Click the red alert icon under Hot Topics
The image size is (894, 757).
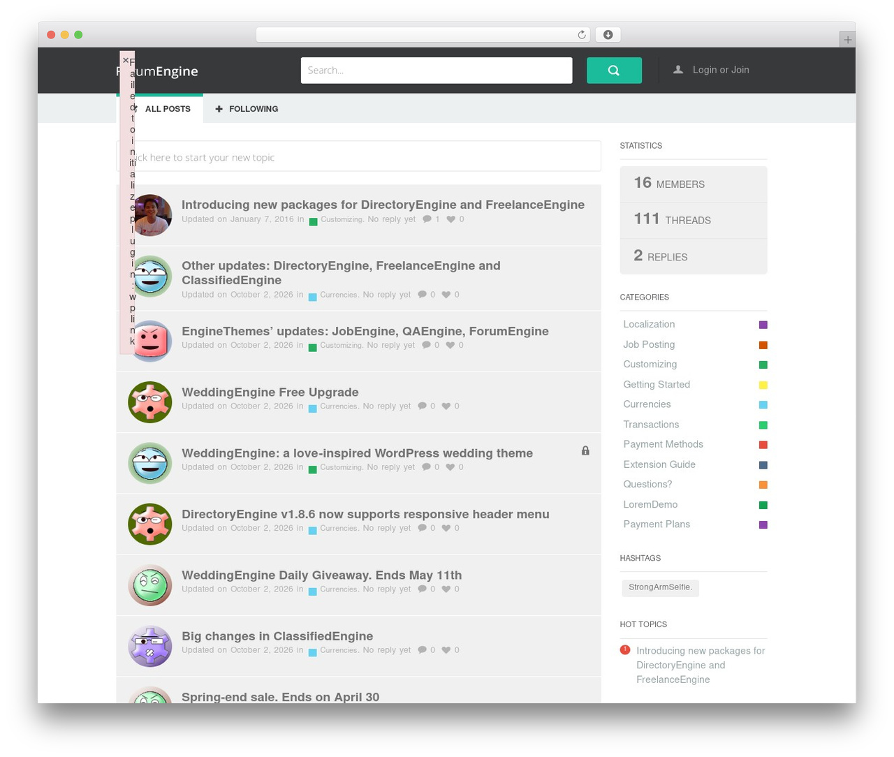[625, 650]
